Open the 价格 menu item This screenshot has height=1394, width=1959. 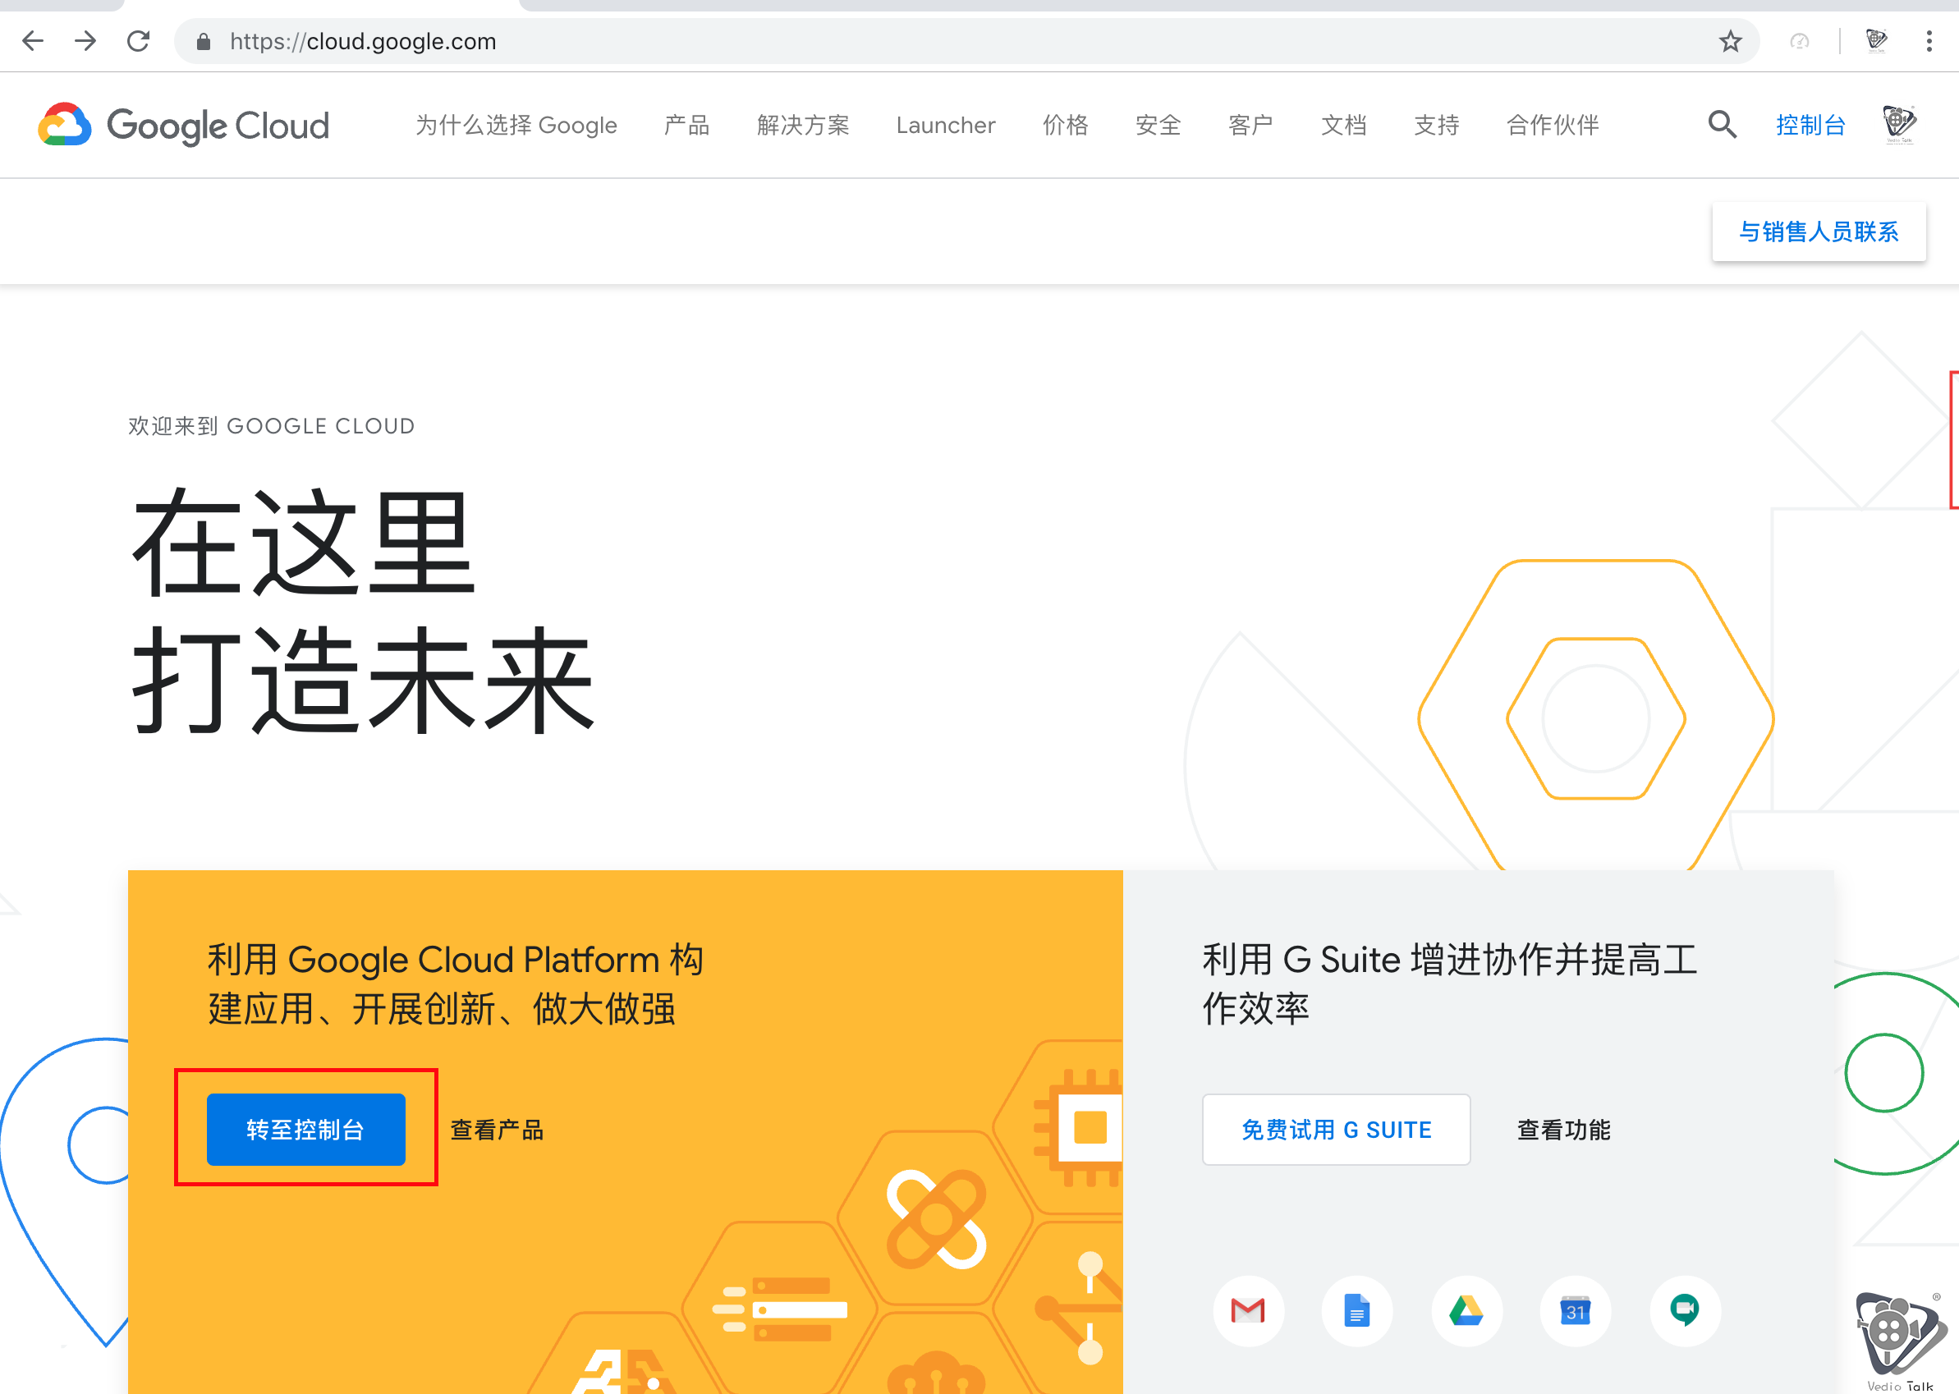[x=1065, y=126]
